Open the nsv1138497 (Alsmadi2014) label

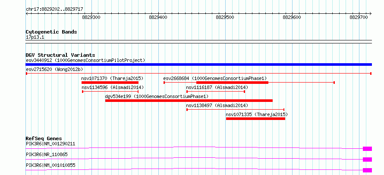tap(217, 105)
